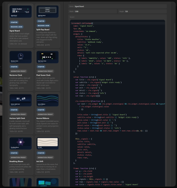Click the Ink Drift card title

pos(40,162)
